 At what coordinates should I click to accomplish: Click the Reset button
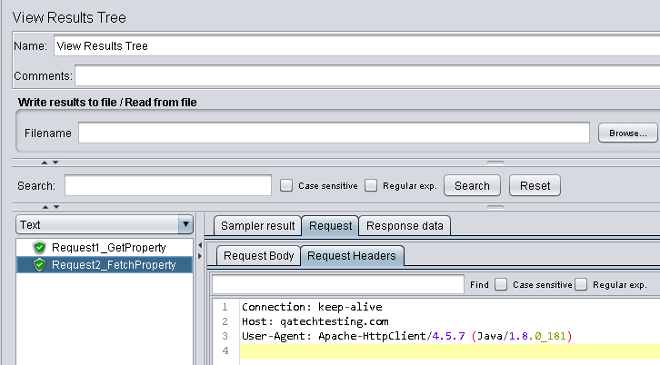[535, 185]
